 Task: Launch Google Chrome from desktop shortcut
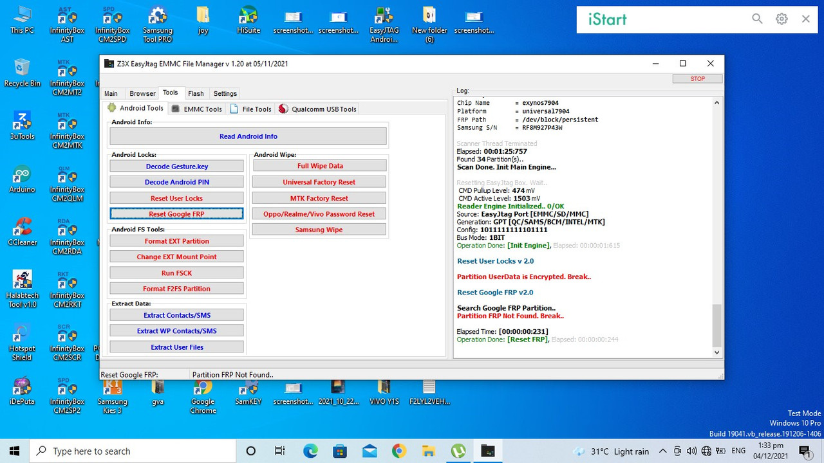pos(203,395)
